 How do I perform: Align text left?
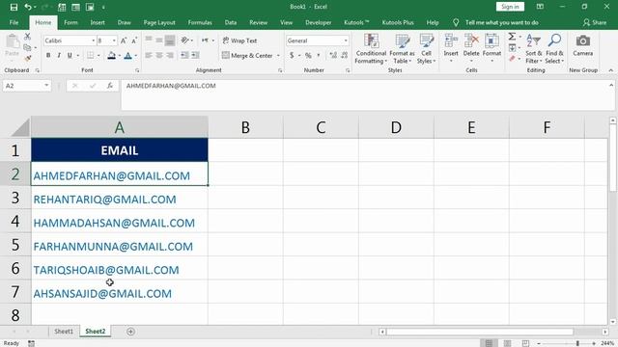(149, 56)
